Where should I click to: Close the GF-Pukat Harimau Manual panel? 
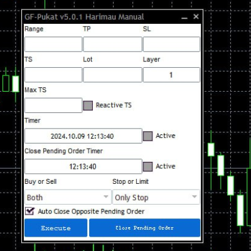pos(196,16)
